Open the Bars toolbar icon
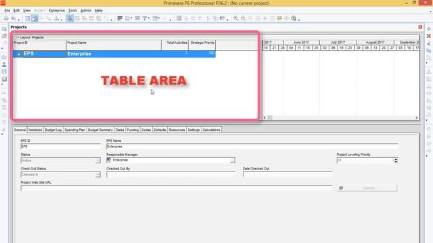The image size is (433, 243). coord(120,18)
